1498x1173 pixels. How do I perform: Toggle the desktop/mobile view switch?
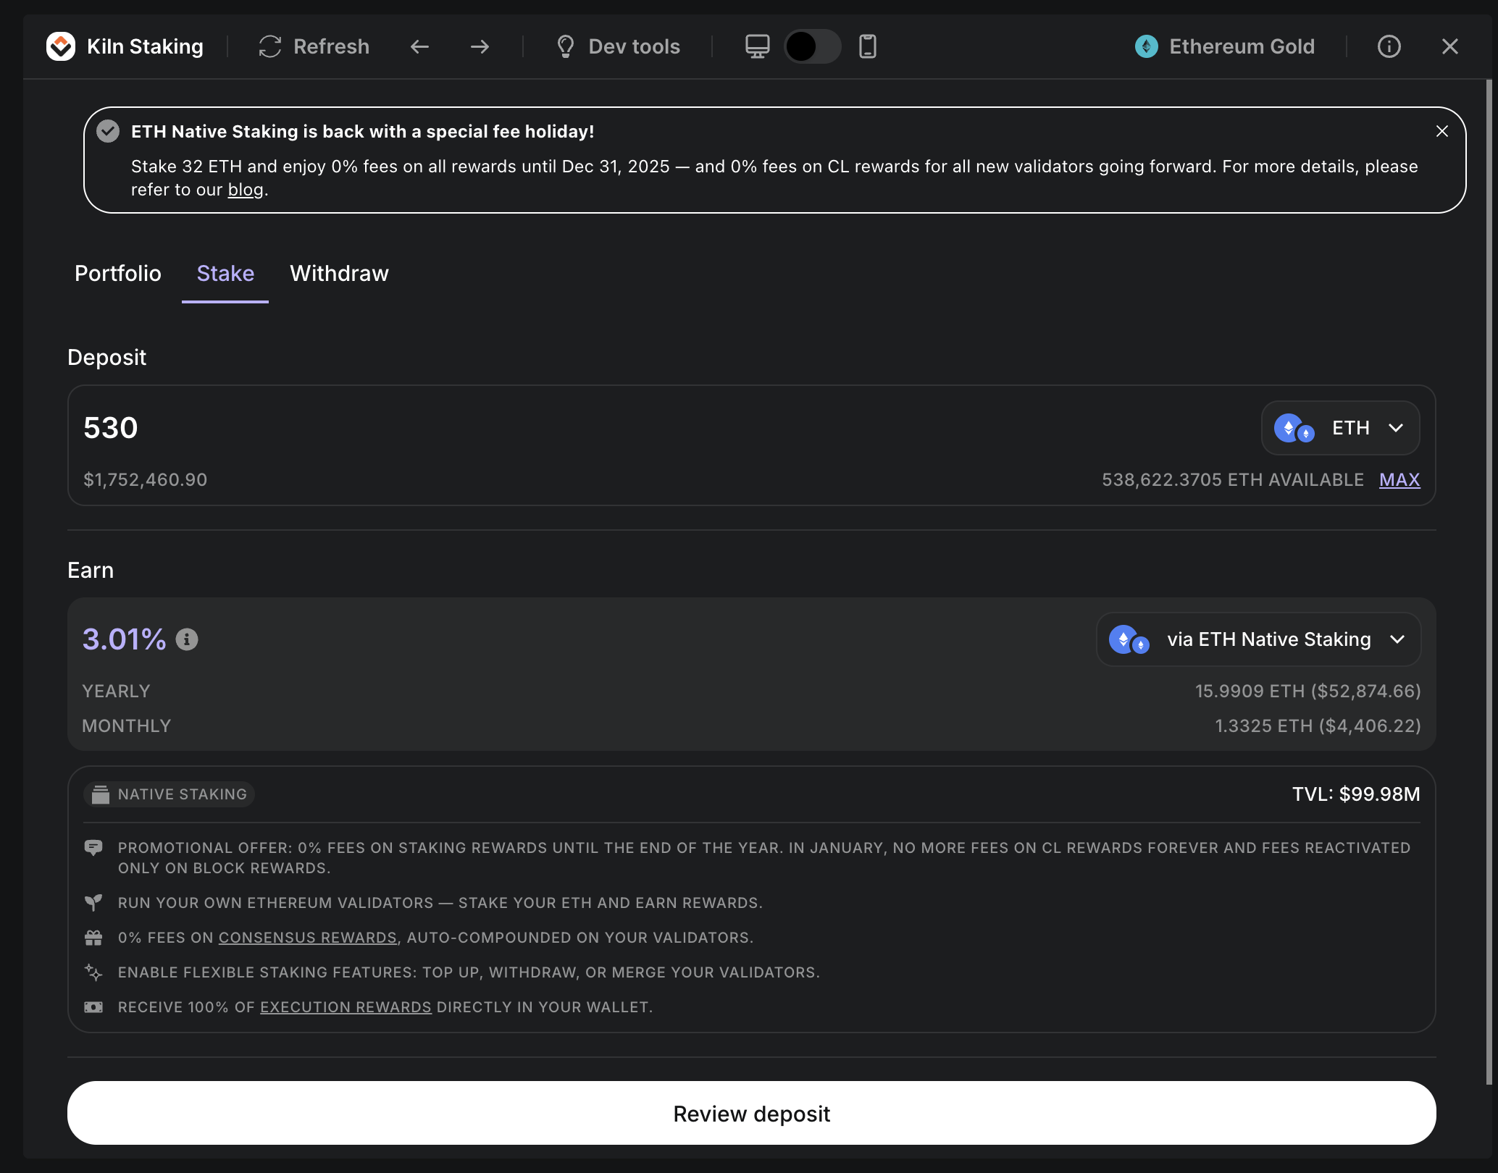(x=812, y=46)
